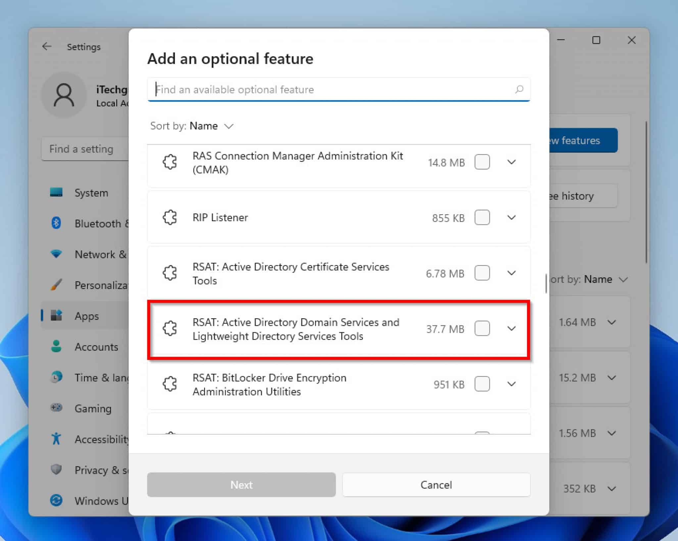Click the dialog list scrollbar thumb
Viewport: 678px width, 541px height.
click(x=546, y=283)
